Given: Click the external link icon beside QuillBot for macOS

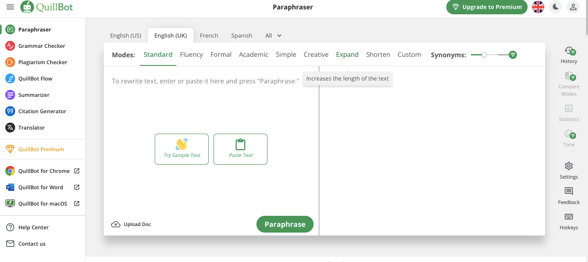Looking at the screenshot, I should (77, 204).
